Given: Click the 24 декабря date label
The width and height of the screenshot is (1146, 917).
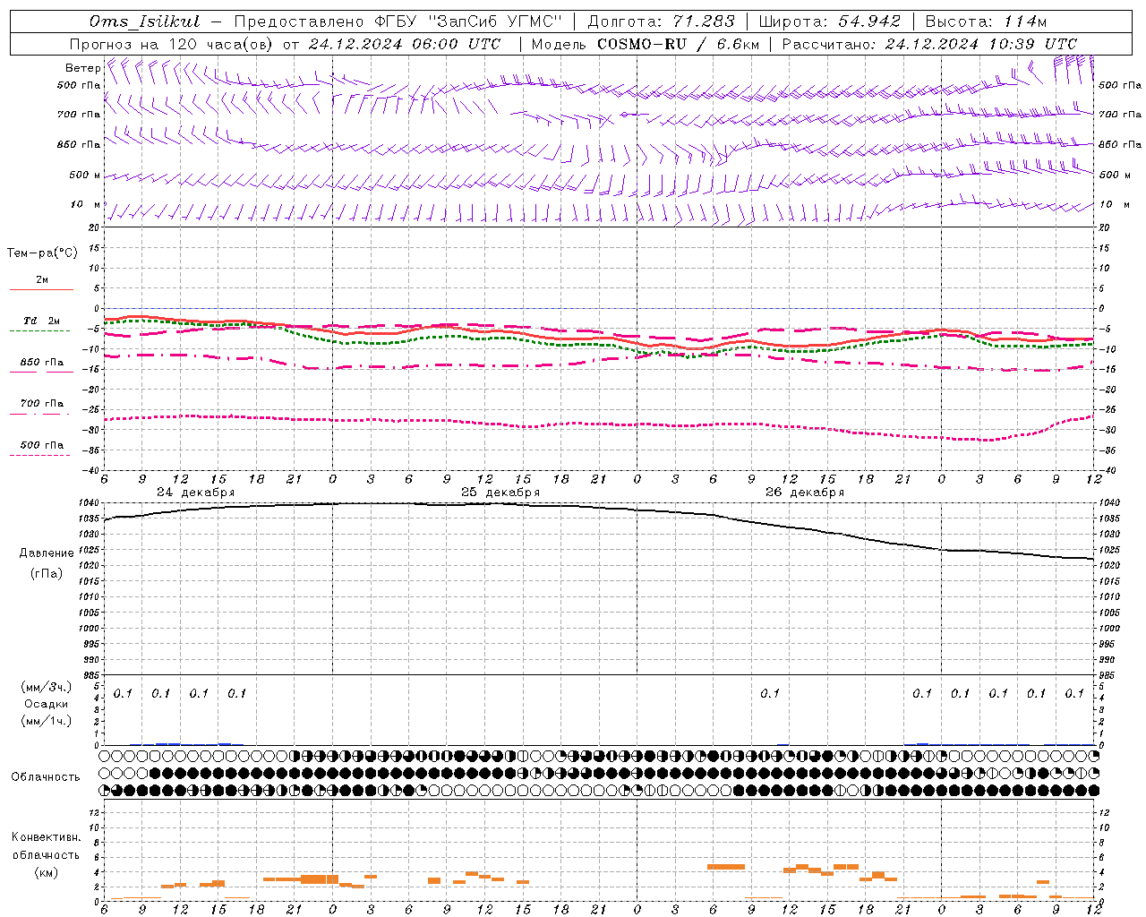Looking at the screenshot, I should click(196, 493).
